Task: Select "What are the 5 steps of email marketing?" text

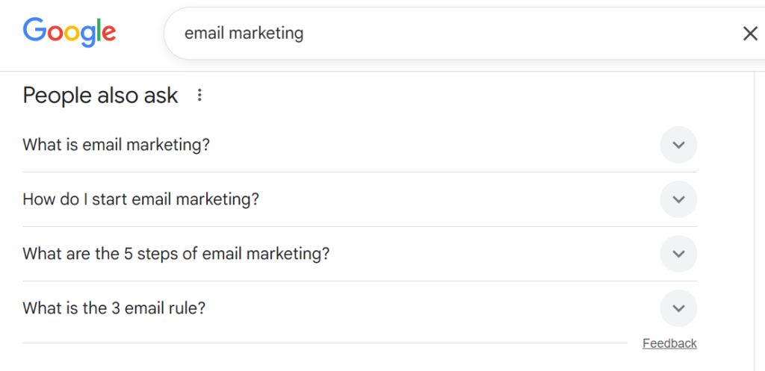Action: point(176,254)
